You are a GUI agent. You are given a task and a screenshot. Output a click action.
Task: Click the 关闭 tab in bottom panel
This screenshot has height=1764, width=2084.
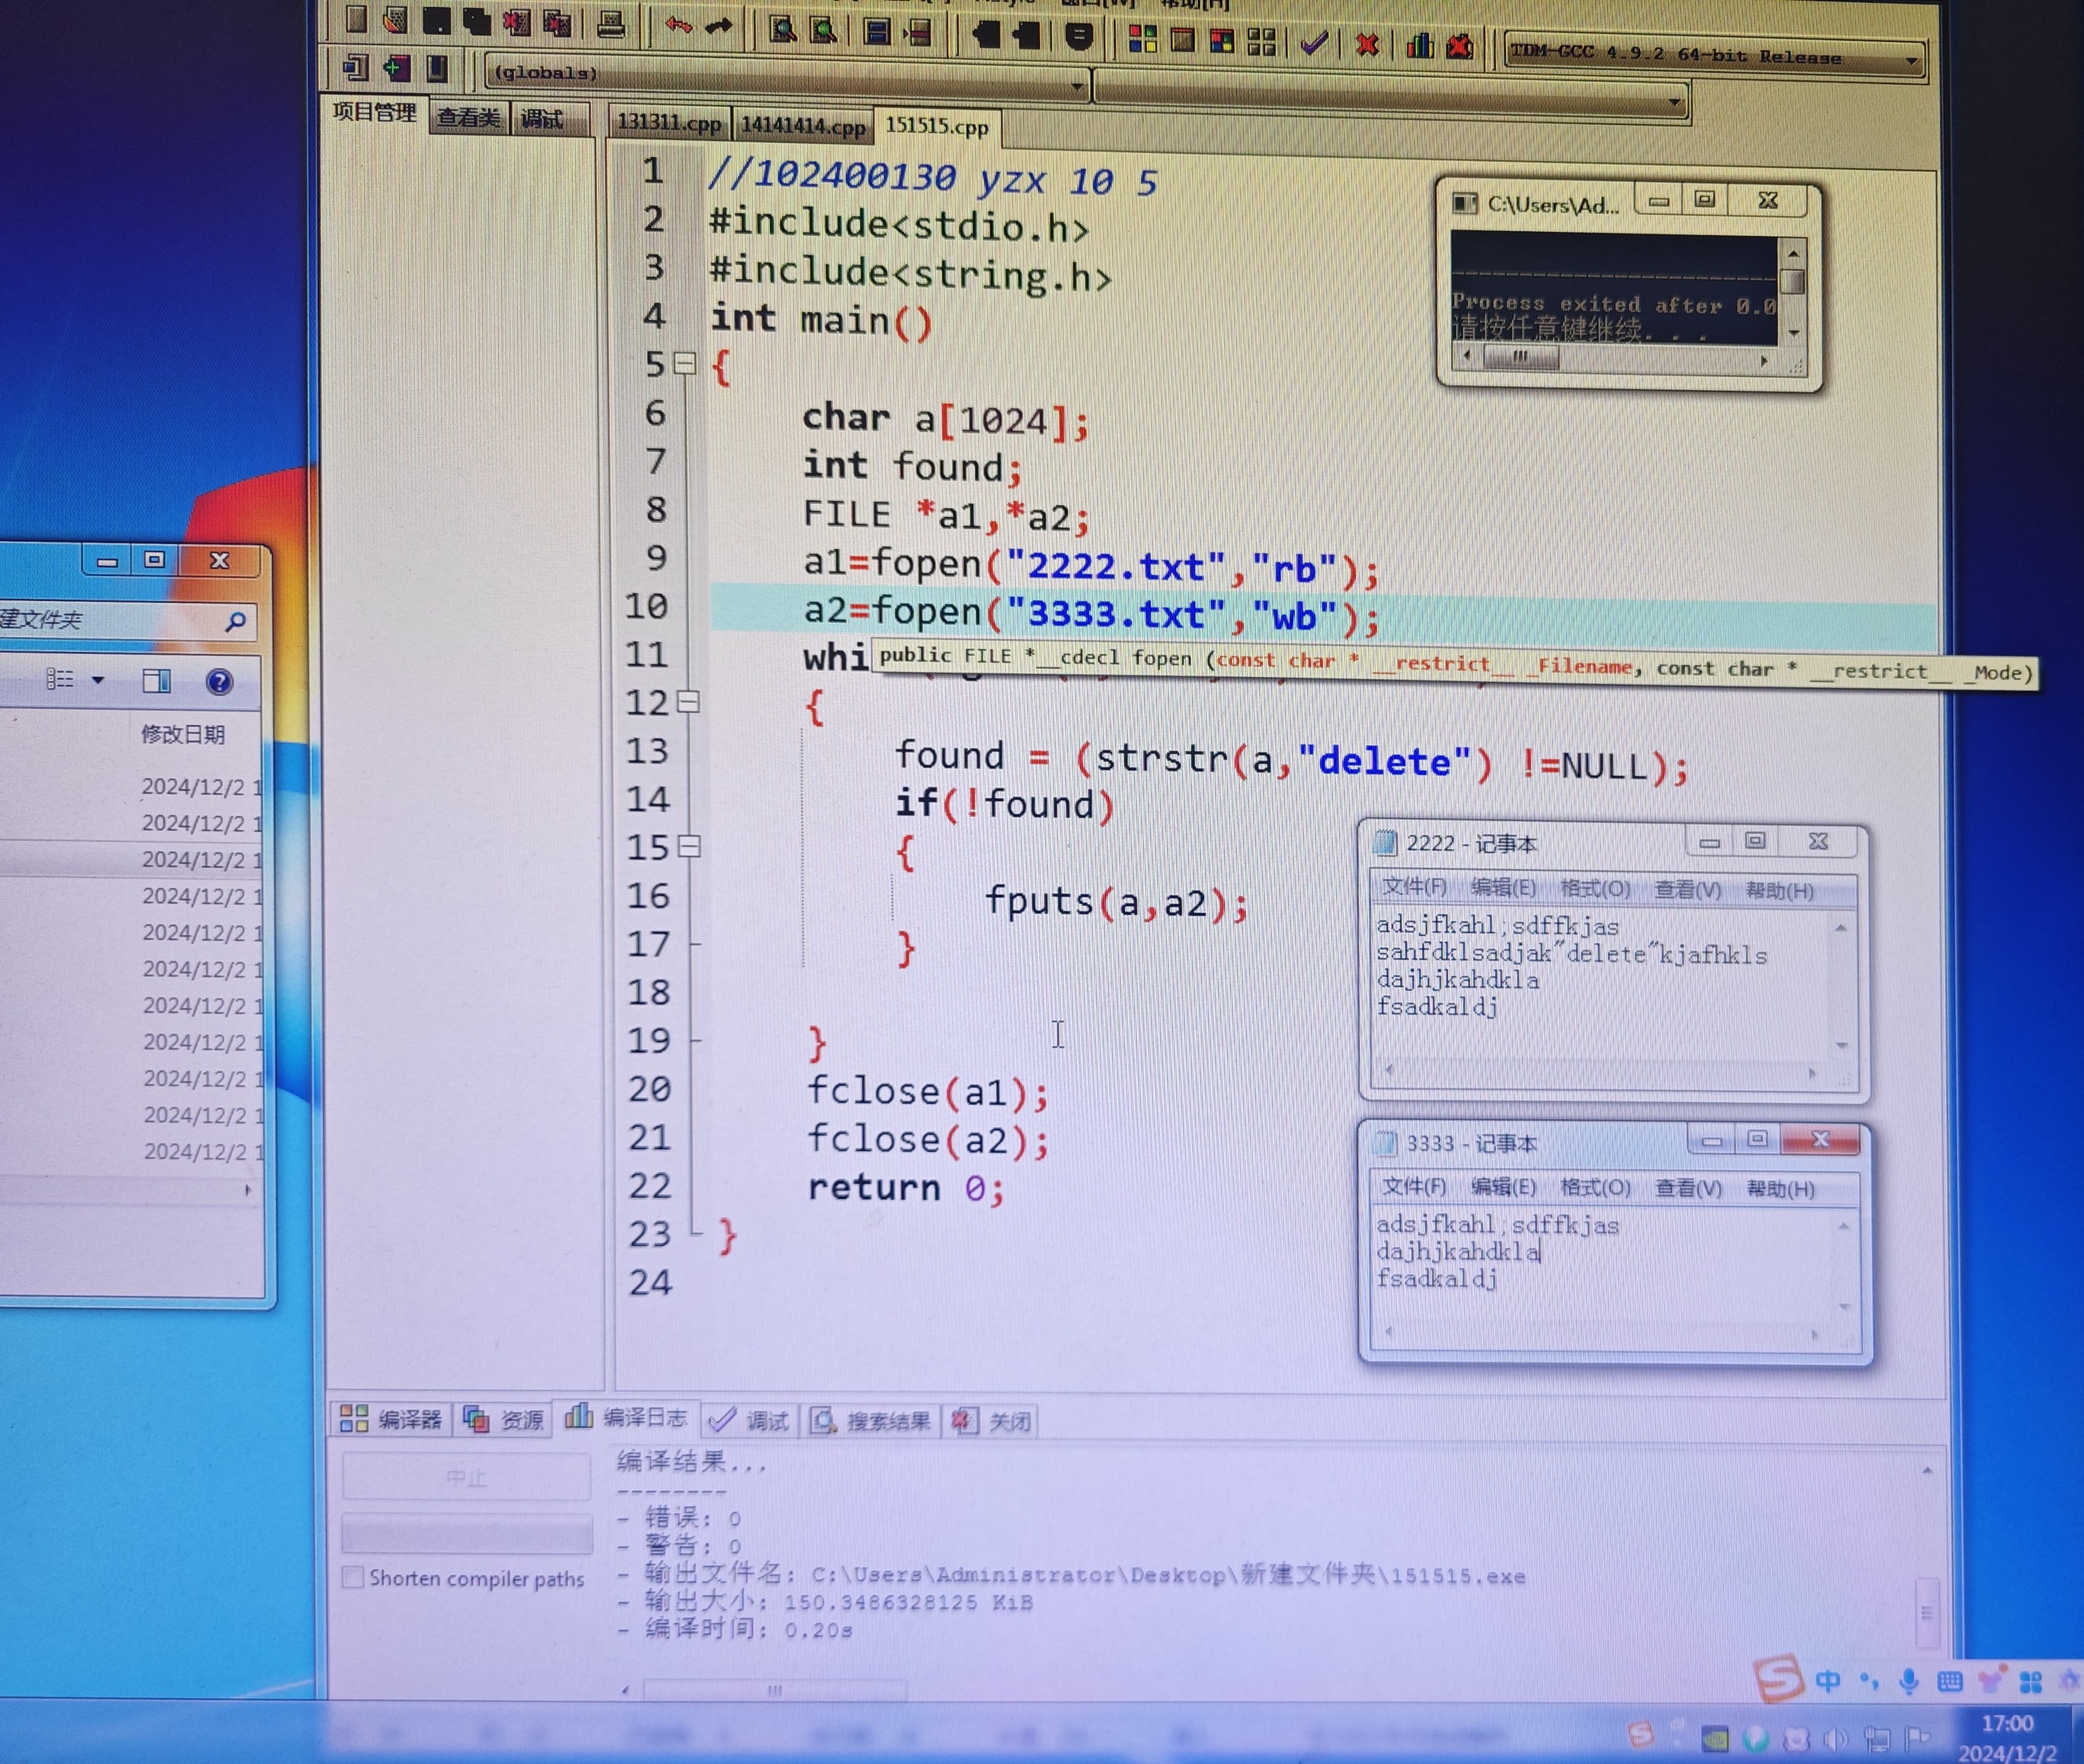[x=992, y=1421]
